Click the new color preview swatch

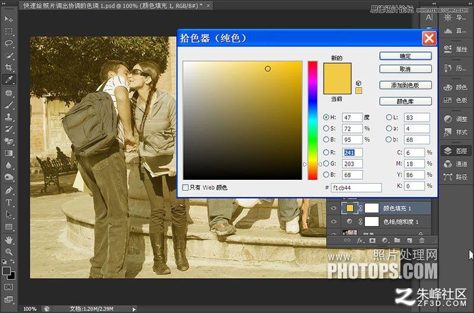coord(337,71)
